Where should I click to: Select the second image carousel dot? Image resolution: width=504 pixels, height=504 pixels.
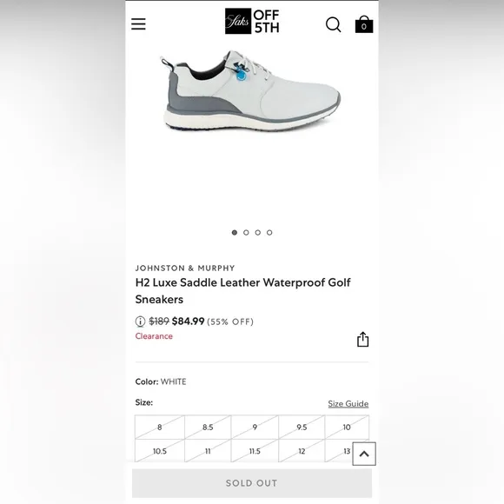[x=246, y=232]
